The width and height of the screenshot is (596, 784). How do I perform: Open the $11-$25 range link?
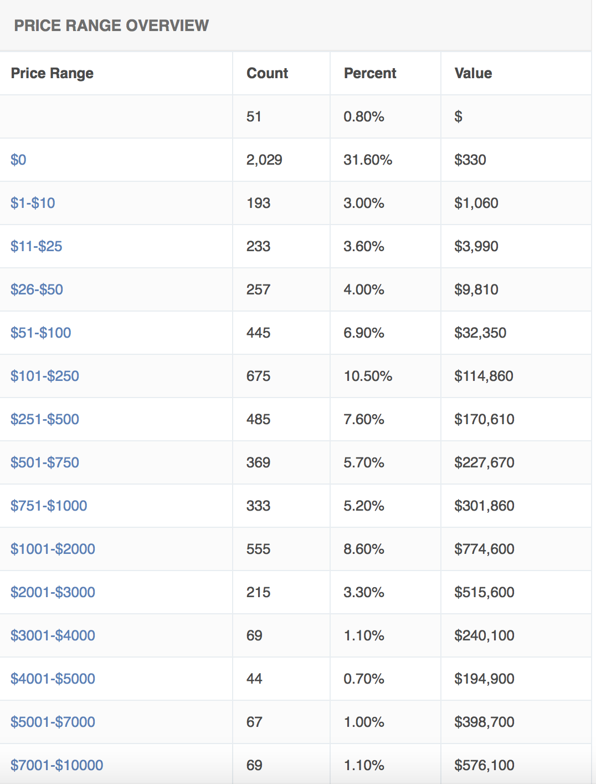tap(36, 246)
